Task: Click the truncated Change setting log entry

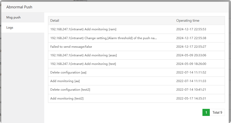Action: [x=104, y=38]
